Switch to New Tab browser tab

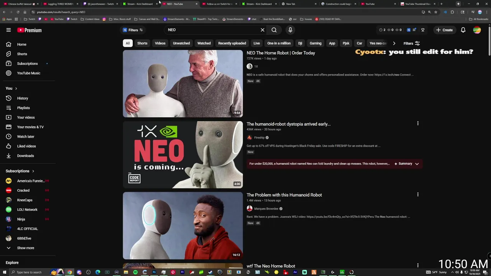pyautogui.click(x=298, y=4)
